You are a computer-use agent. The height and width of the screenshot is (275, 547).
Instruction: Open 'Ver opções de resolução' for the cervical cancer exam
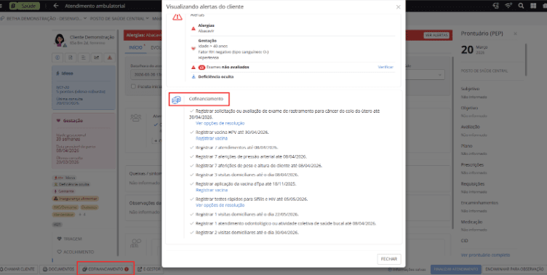220,123
